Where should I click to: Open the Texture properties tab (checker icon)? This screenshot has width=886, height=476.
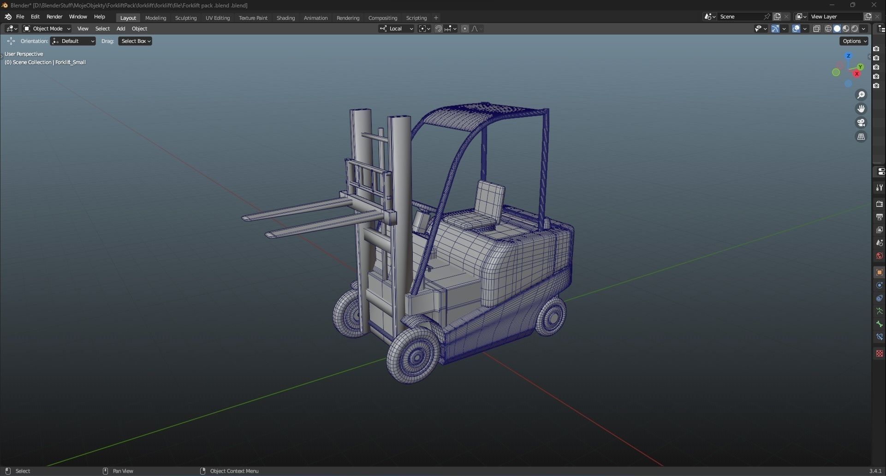pos(880,353)
